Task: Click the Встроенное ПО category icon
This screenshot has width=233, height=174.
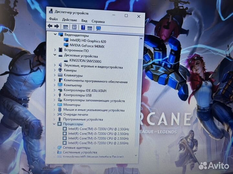Action: click(60, 50)
